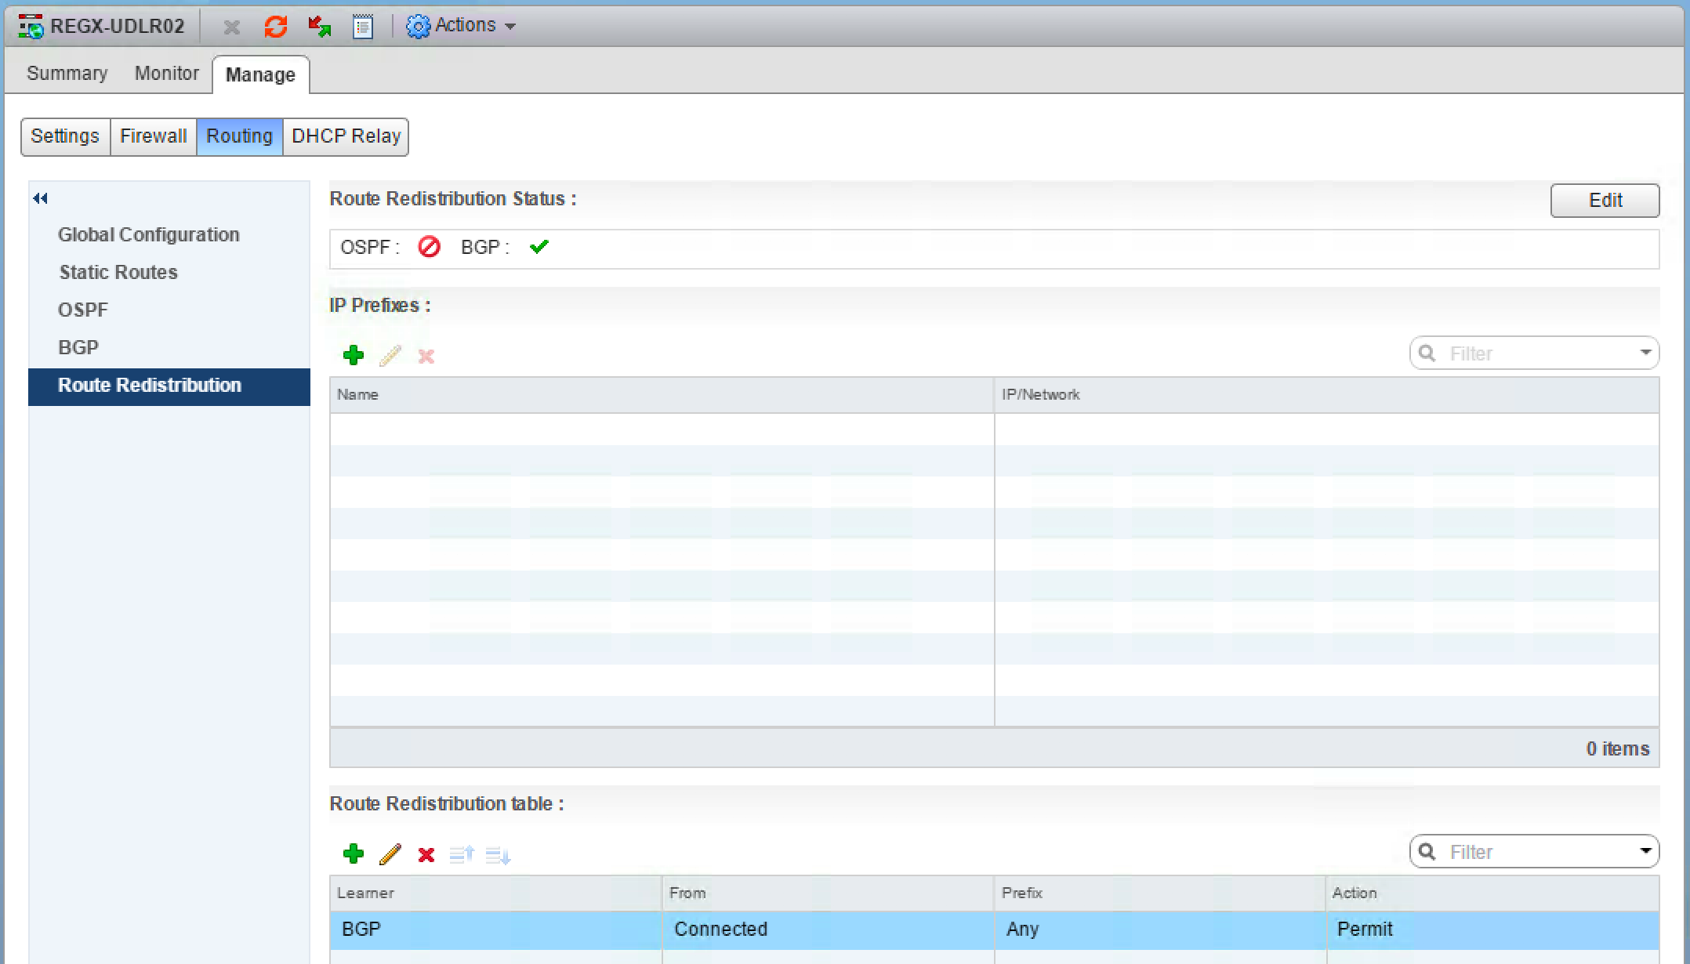This screenshot has width=1690, height=964.
Task: Add a route redistribution entry with green plus
Action: (x=354, y=854)
